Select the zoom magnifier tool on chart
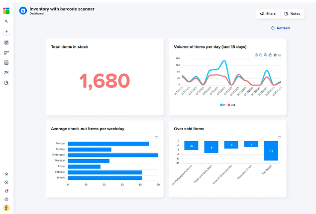The height and width of the screenshot is (214, 316). (x=265, y=55)
